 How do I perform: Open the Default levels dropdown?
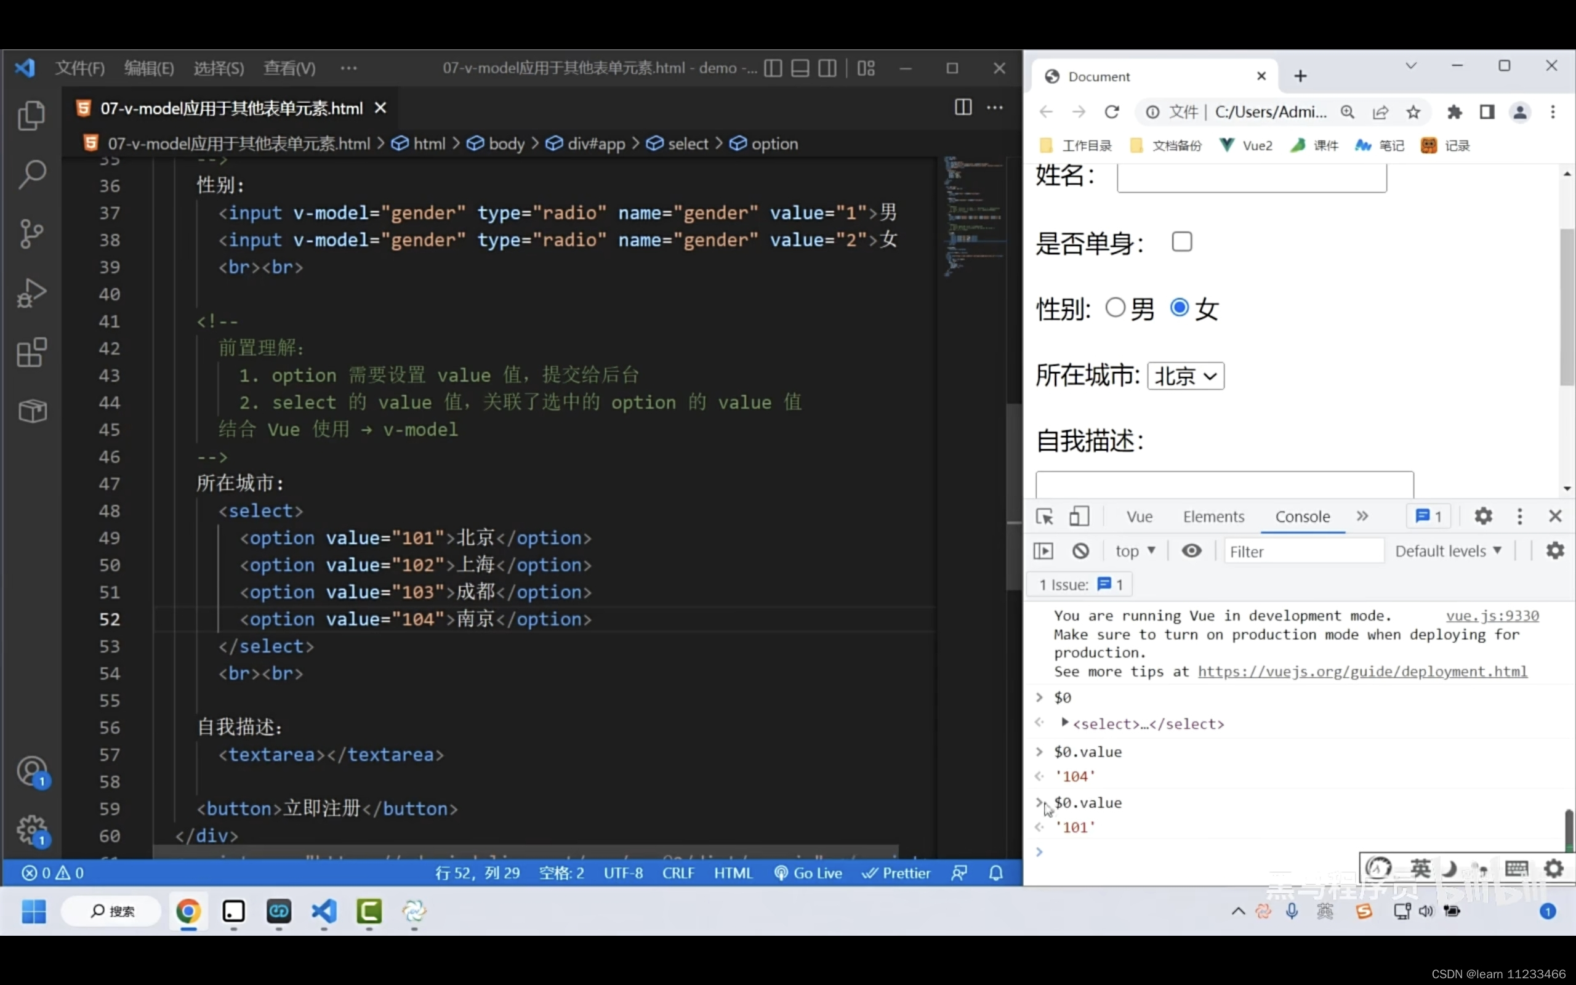(1449, 551)
